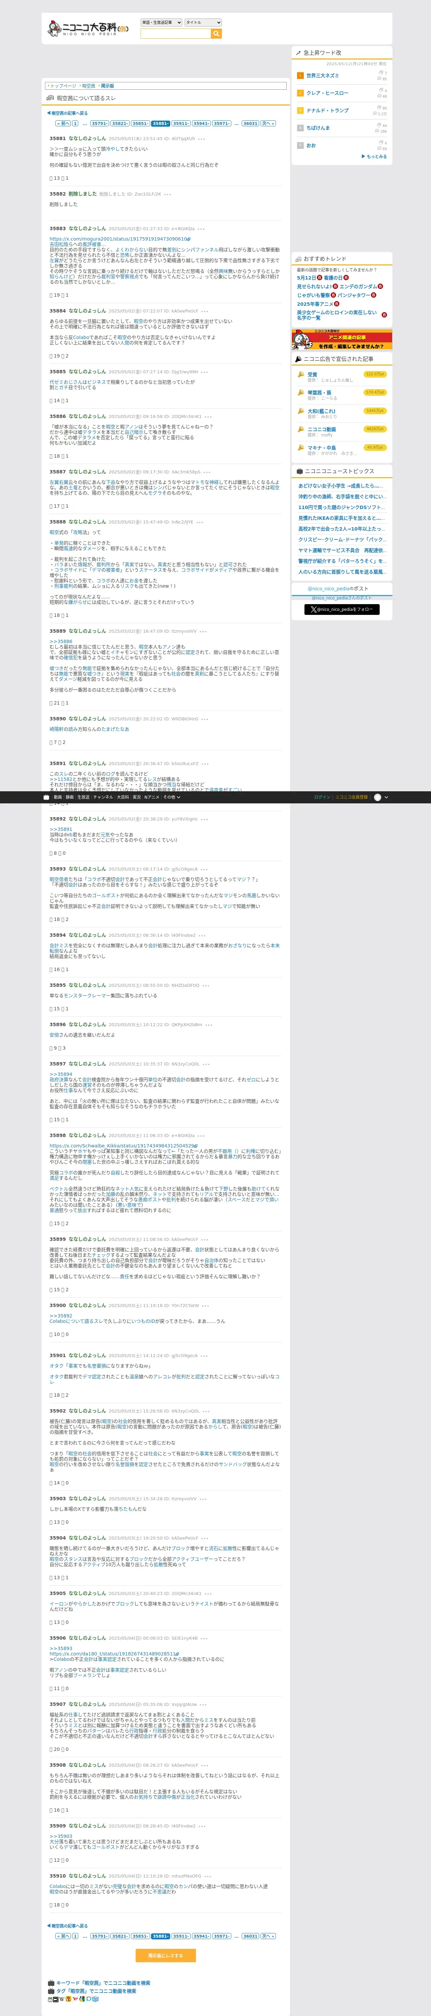Image resolution: width=431 pixels, height=2016 pixels.
Task: Click the TV icon in the black navigation bar
Action: [46, 797]
